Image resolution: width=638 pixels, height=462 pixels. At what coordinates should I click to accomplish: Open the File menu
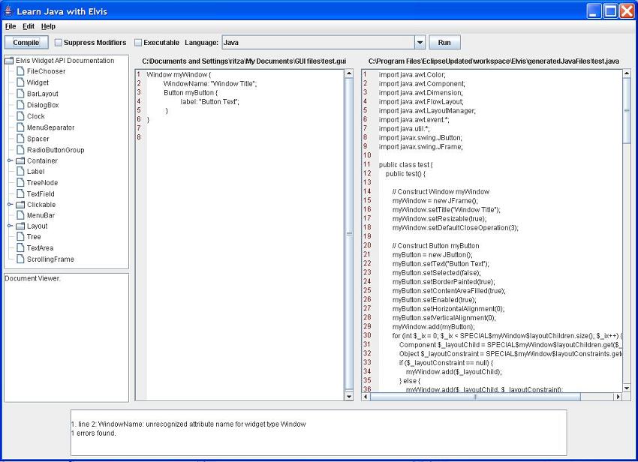10,25
